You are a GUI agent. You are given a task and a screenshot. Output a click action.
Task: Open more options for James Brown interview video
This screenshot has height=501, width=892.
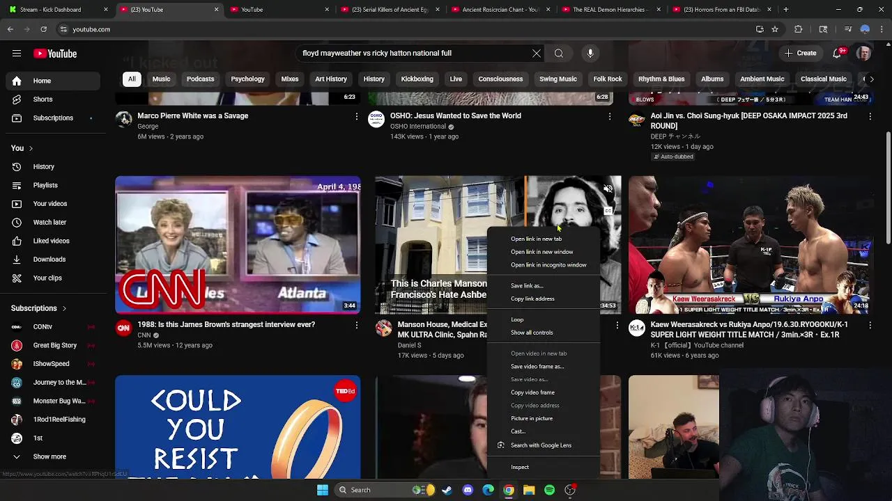pyautogui.click(x=357, y=325)
